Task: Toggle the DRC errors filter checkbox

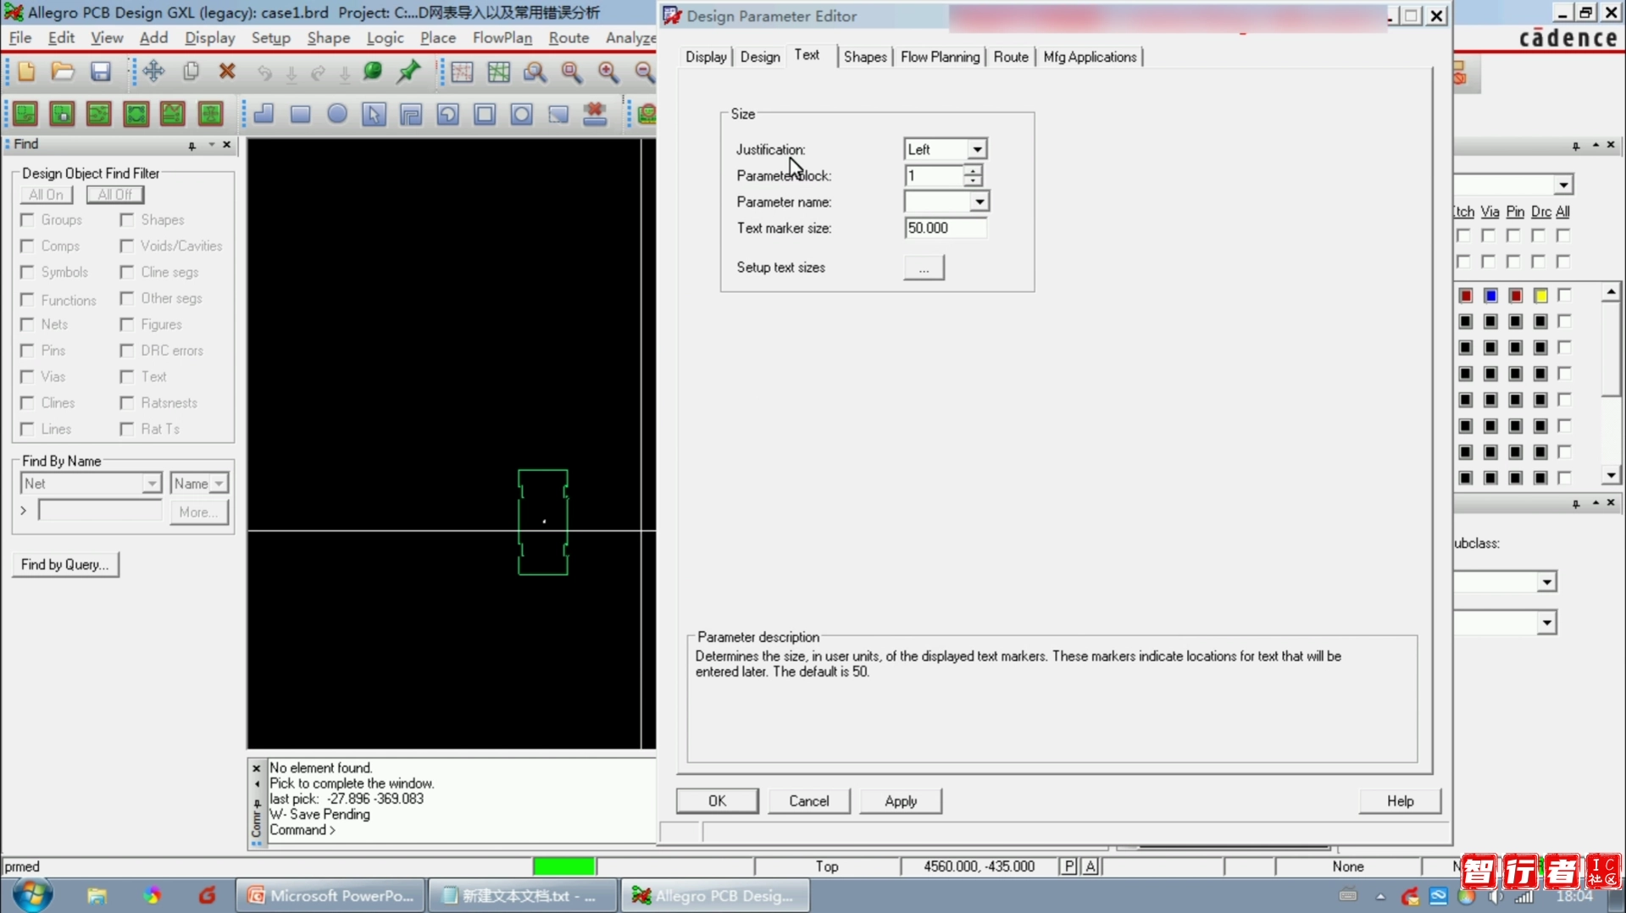Action: click(x=127, y=351)
